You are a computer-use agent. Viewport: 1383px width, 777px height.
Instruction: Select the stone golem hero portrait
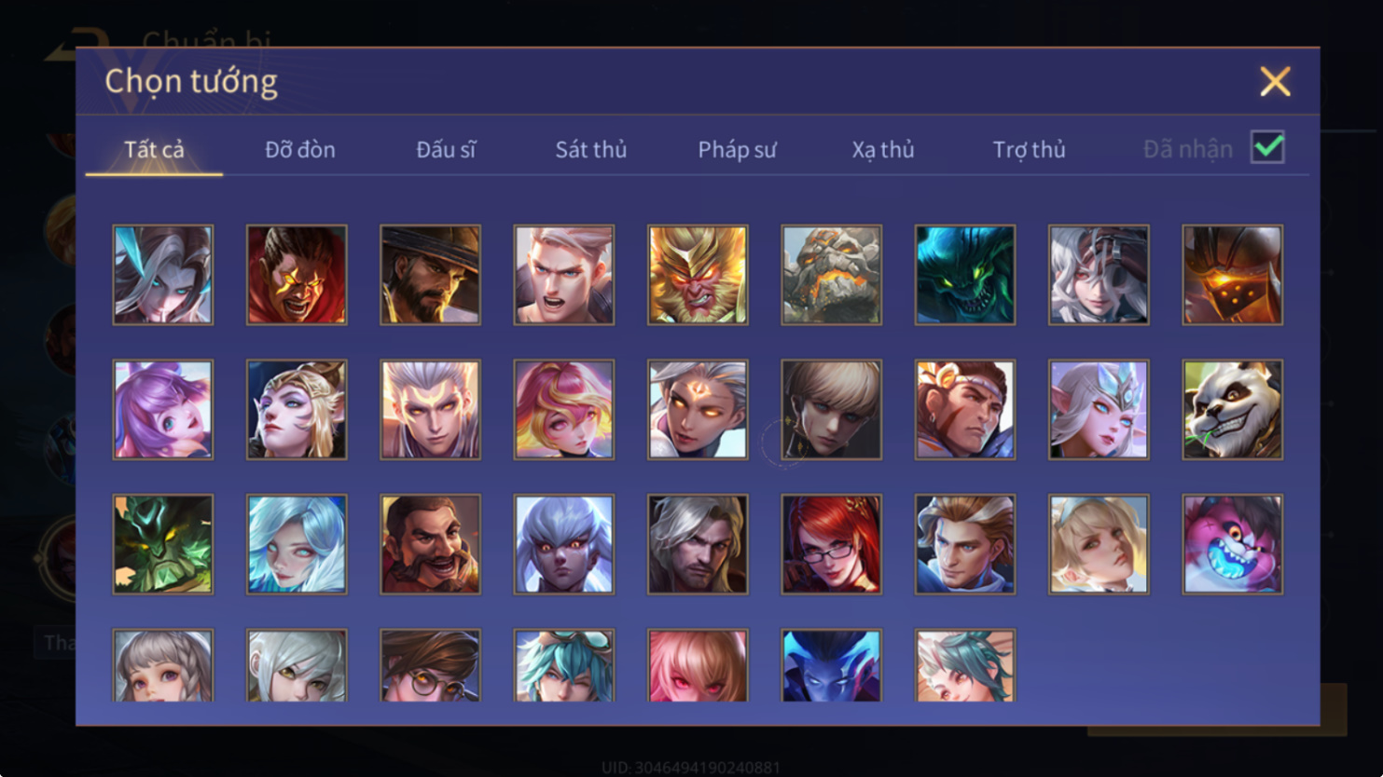pos(831,275)
